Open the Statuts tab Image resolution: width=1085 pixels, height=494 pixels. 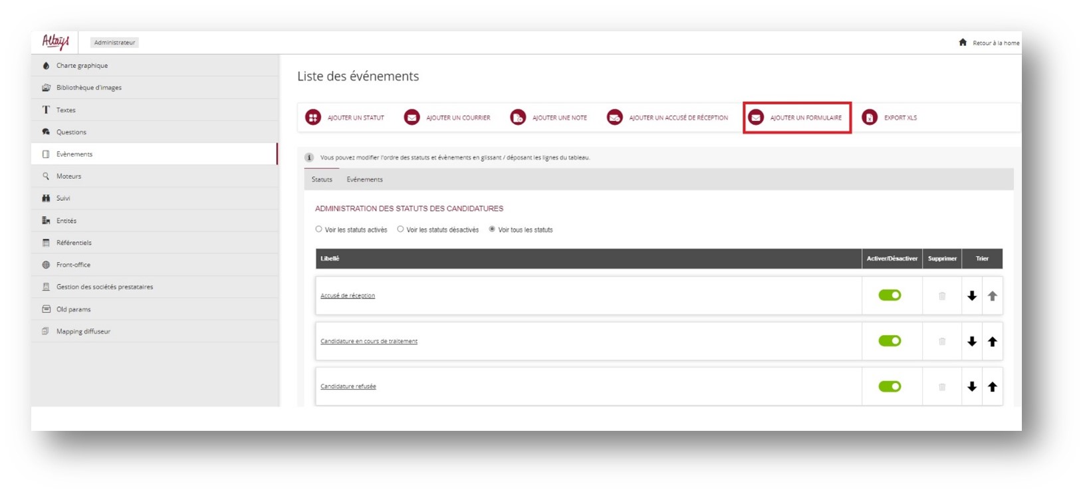pyautogui.click(x=322, y=180)
